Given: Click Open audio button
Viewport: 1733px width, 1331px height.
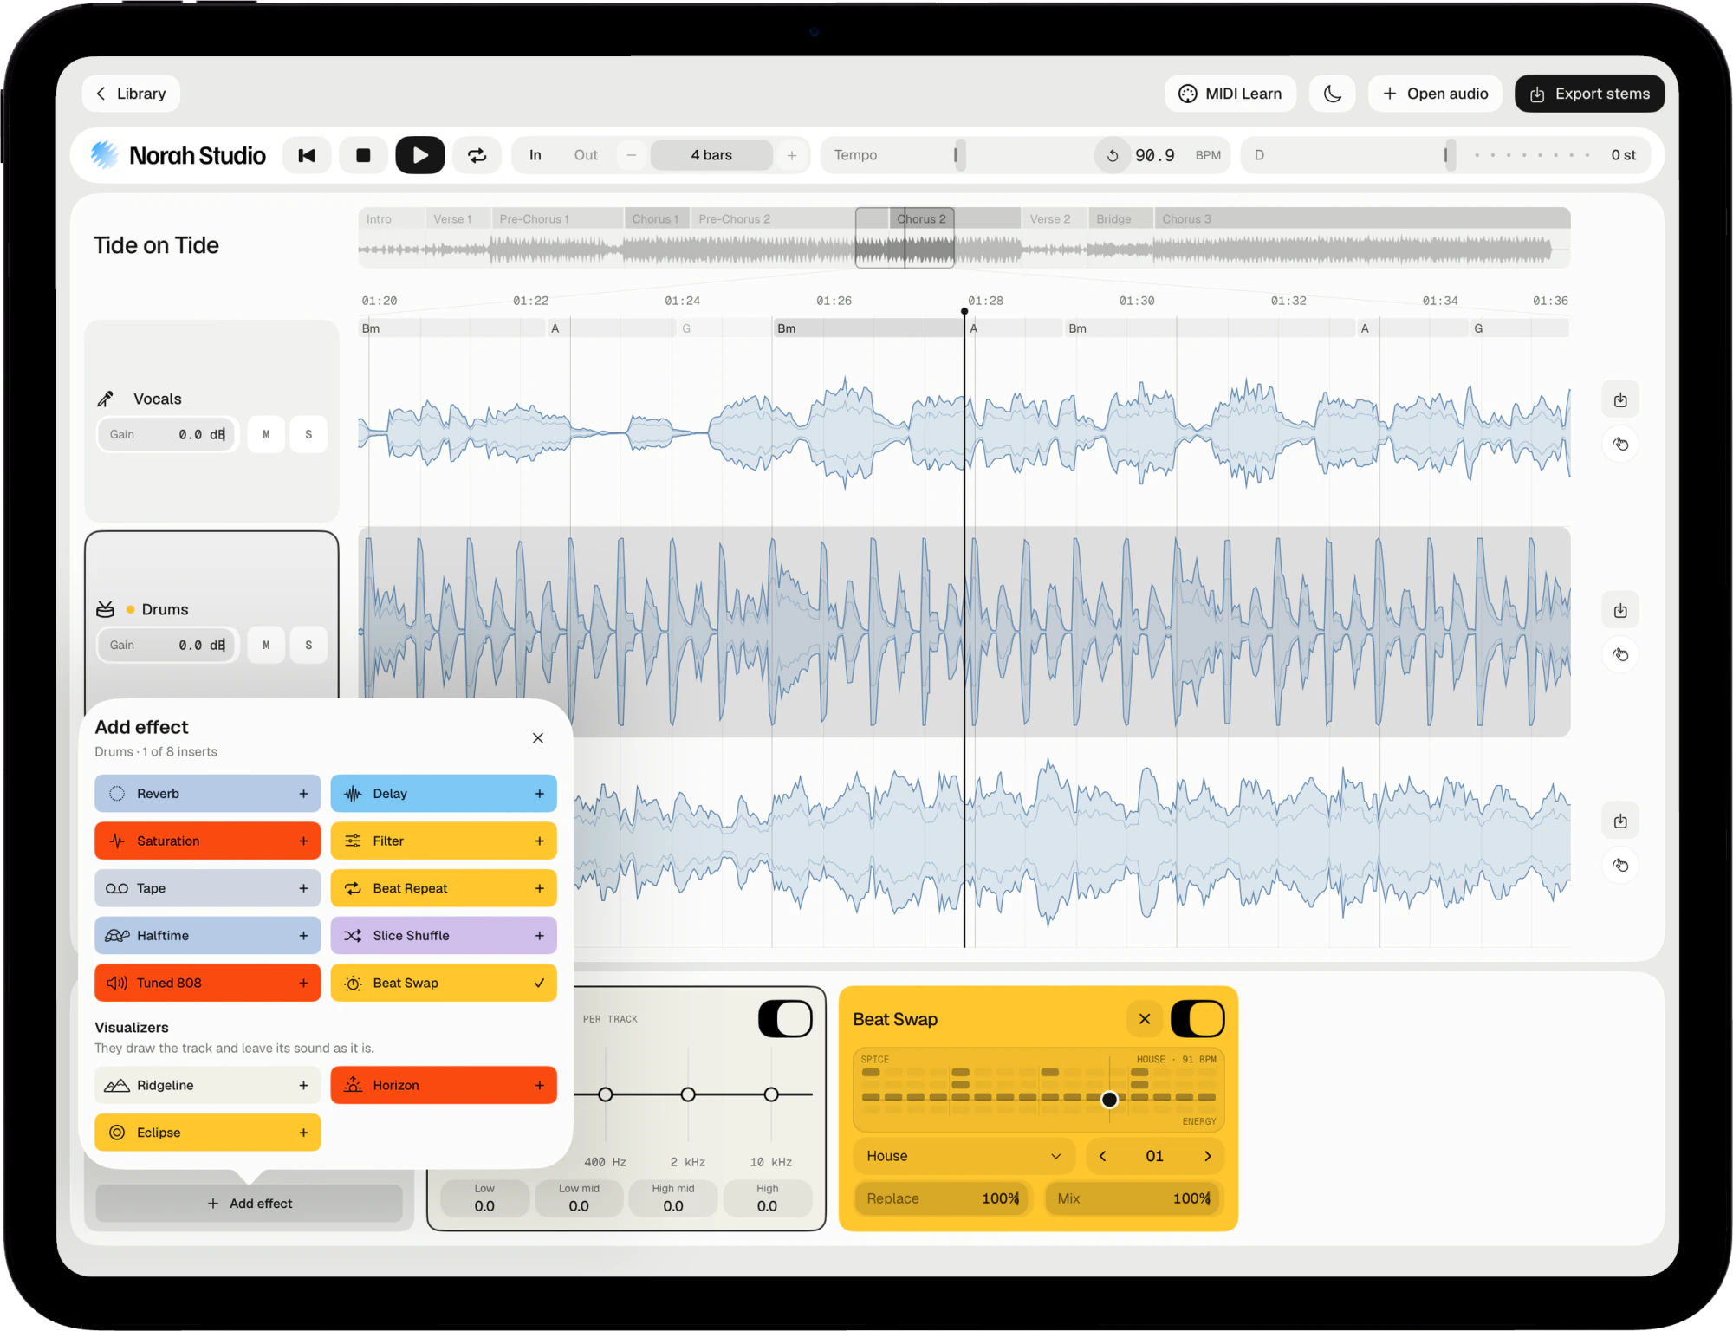Looking at the screenshot, I should click(x=1436, y=94).
